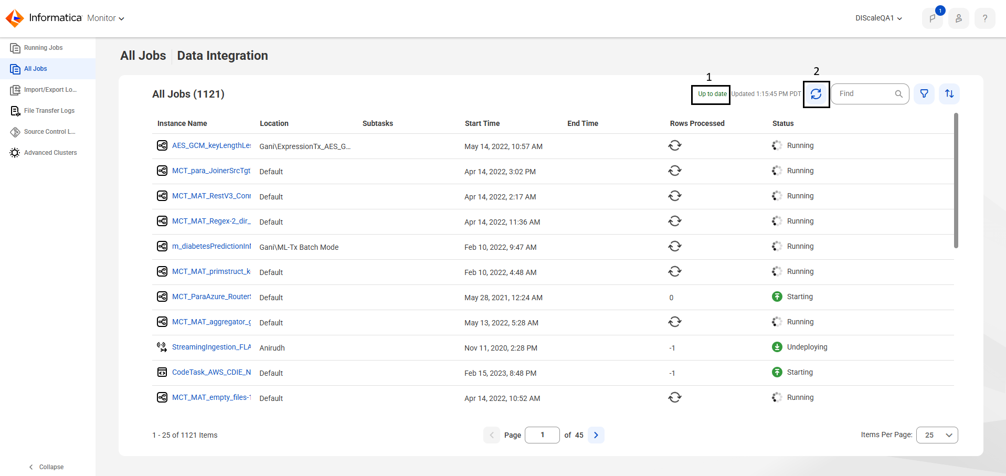Image resolution: width=1006 pixels, height=476 pixels.
Task: Open the filter funnel icon
Action: point(924,94)
